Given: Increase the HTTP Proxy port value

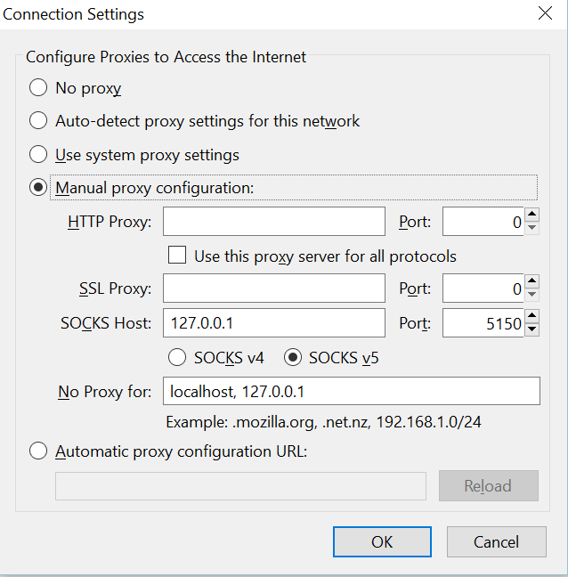Looking at the screenshot, I should click(x=532, y=215).
